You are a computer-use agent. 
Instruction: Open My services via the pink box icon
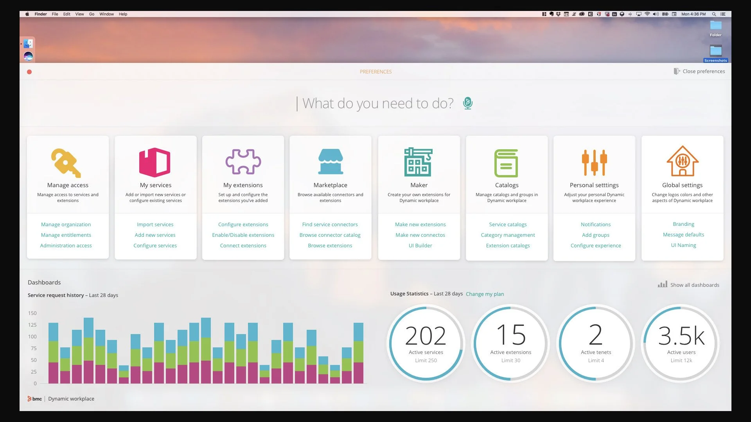click(x=155, y=162)
